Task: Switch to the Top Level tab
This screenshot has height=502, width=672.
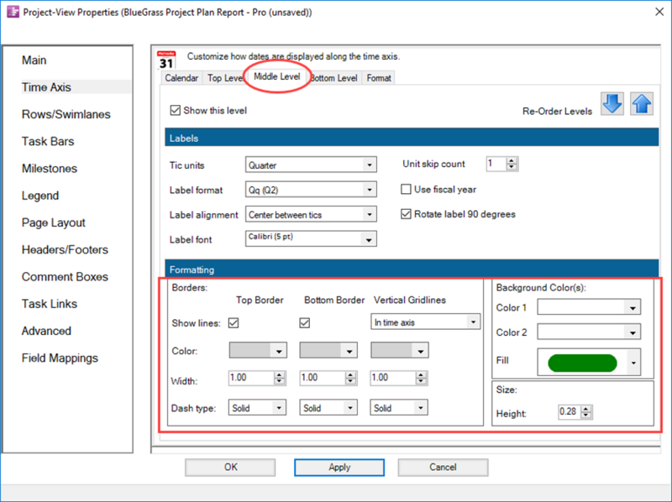Action: (x=224, y=78)
